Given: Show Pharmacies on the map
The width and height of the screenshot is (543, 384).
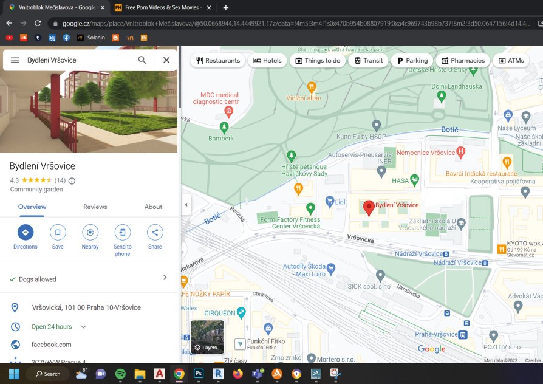Looking at the screenshot, I should click(x=463, y=60).
